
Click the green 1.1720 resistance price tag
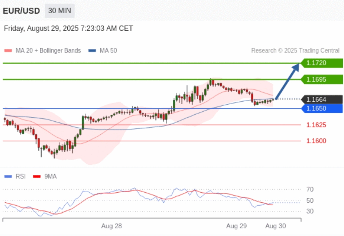(x=322, y=63)
